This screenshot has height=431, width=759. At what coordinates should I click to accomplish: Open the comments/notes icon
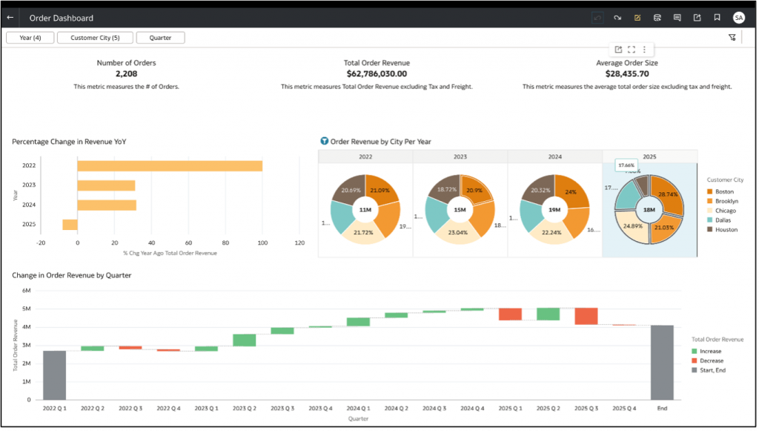[677, 18]
